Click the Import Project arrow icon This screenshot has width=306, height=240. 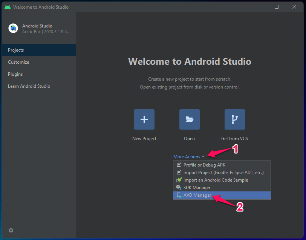click(x=179, y=173)
